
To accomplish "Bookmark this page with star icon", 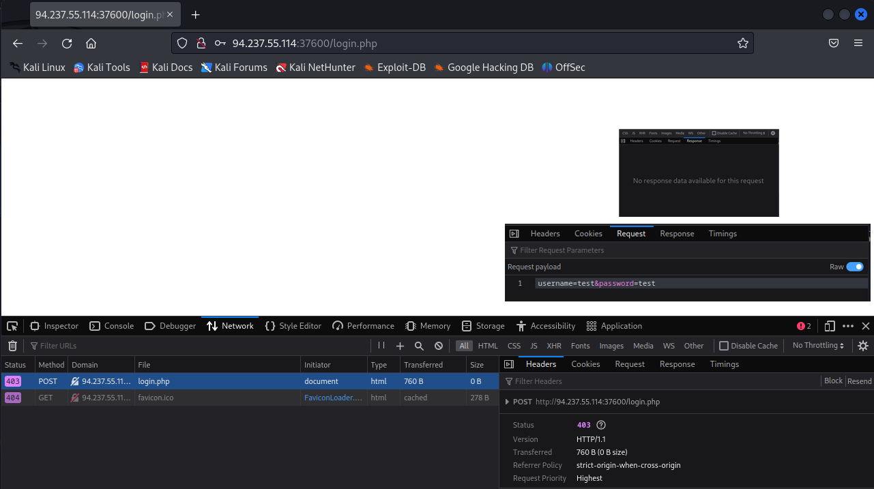I will [x=743, y=43].
